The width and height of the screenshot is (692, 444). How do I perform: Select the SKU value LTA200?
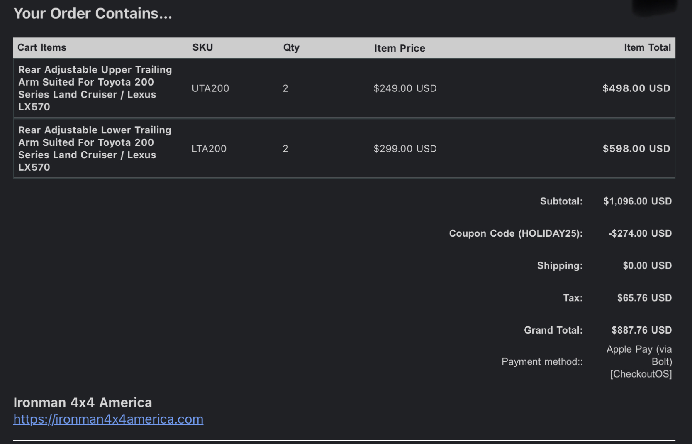tap(209, 148)
